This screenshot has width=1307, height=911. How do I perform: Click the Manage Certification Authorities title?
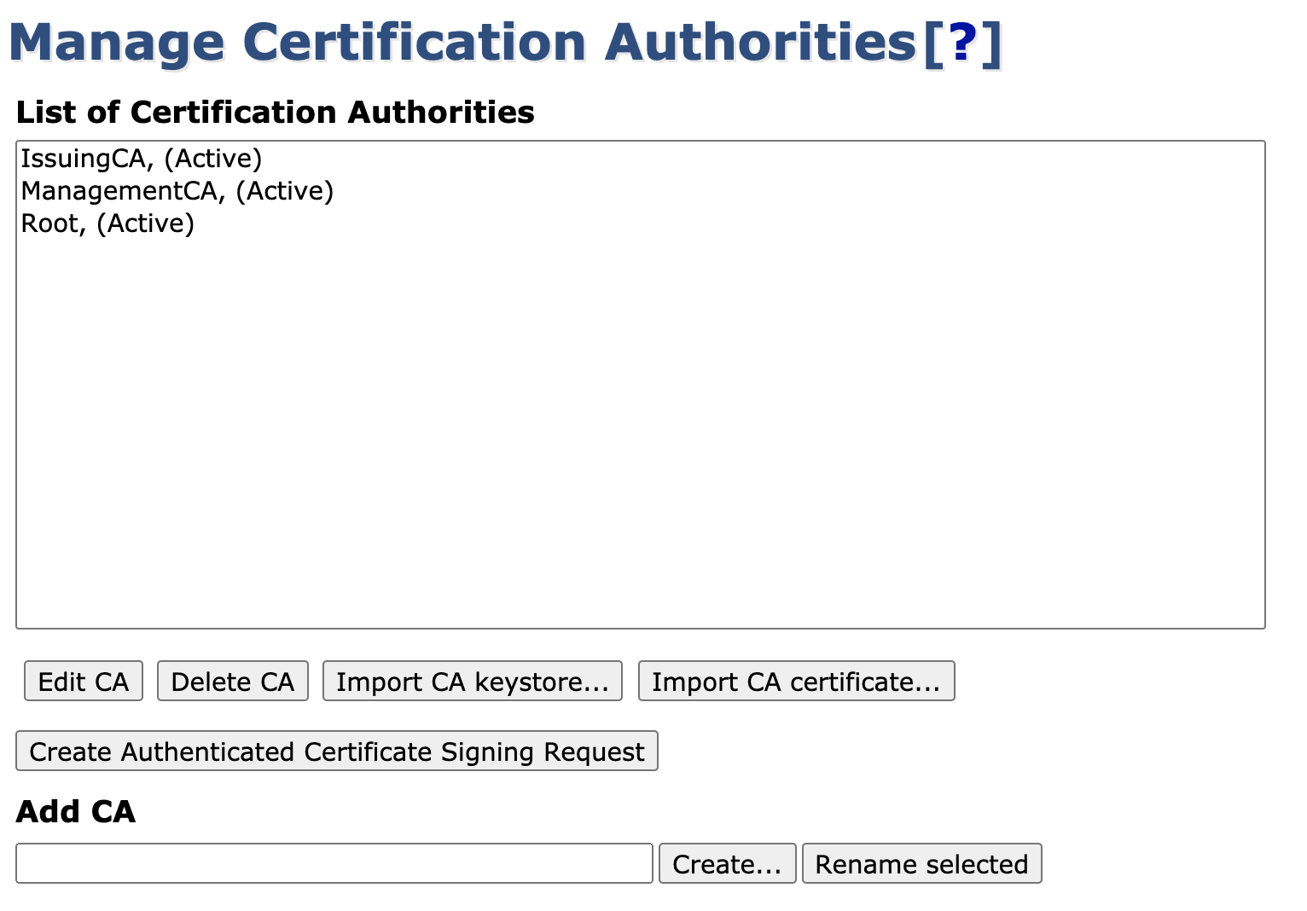[461, 43]
